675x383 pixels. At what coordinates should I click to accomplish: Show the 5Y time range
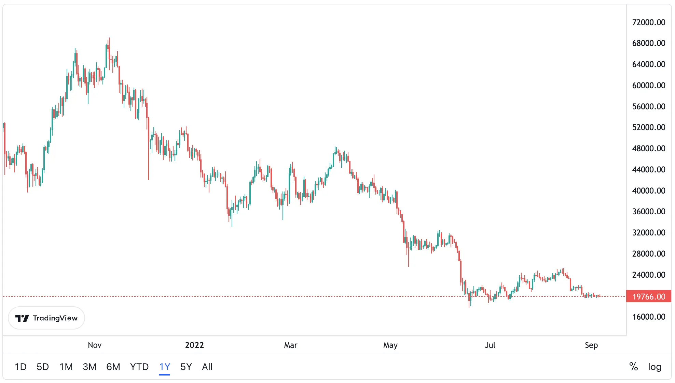186,367
